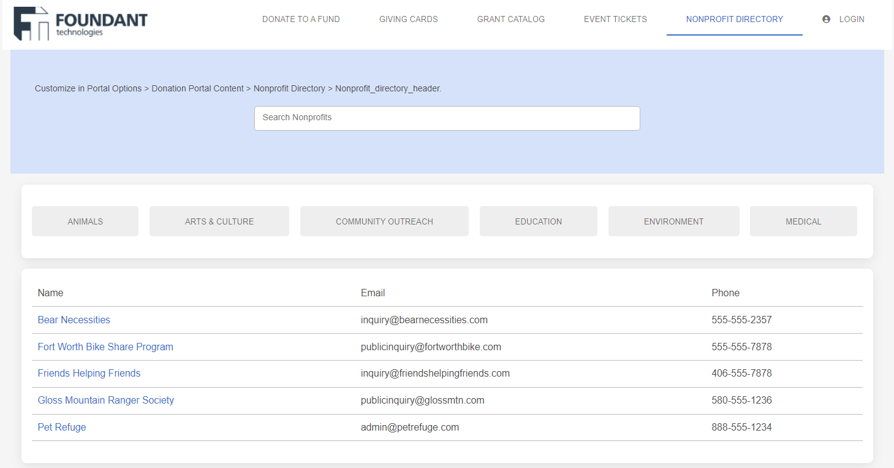Viewport: 894px width, 468px height.
Task: Select the EVENT TICKETS tab
Action: pyautogui.click(x=615, y=19)
